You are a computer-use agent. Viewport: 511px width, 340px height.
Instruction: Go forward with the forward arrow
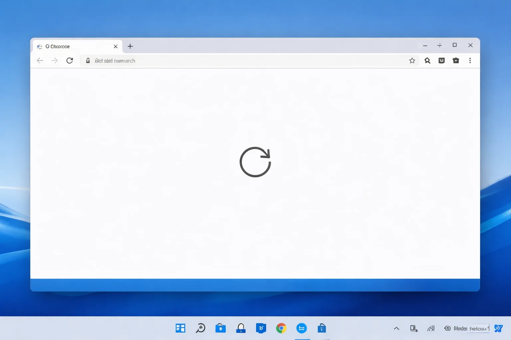[55, 60]
